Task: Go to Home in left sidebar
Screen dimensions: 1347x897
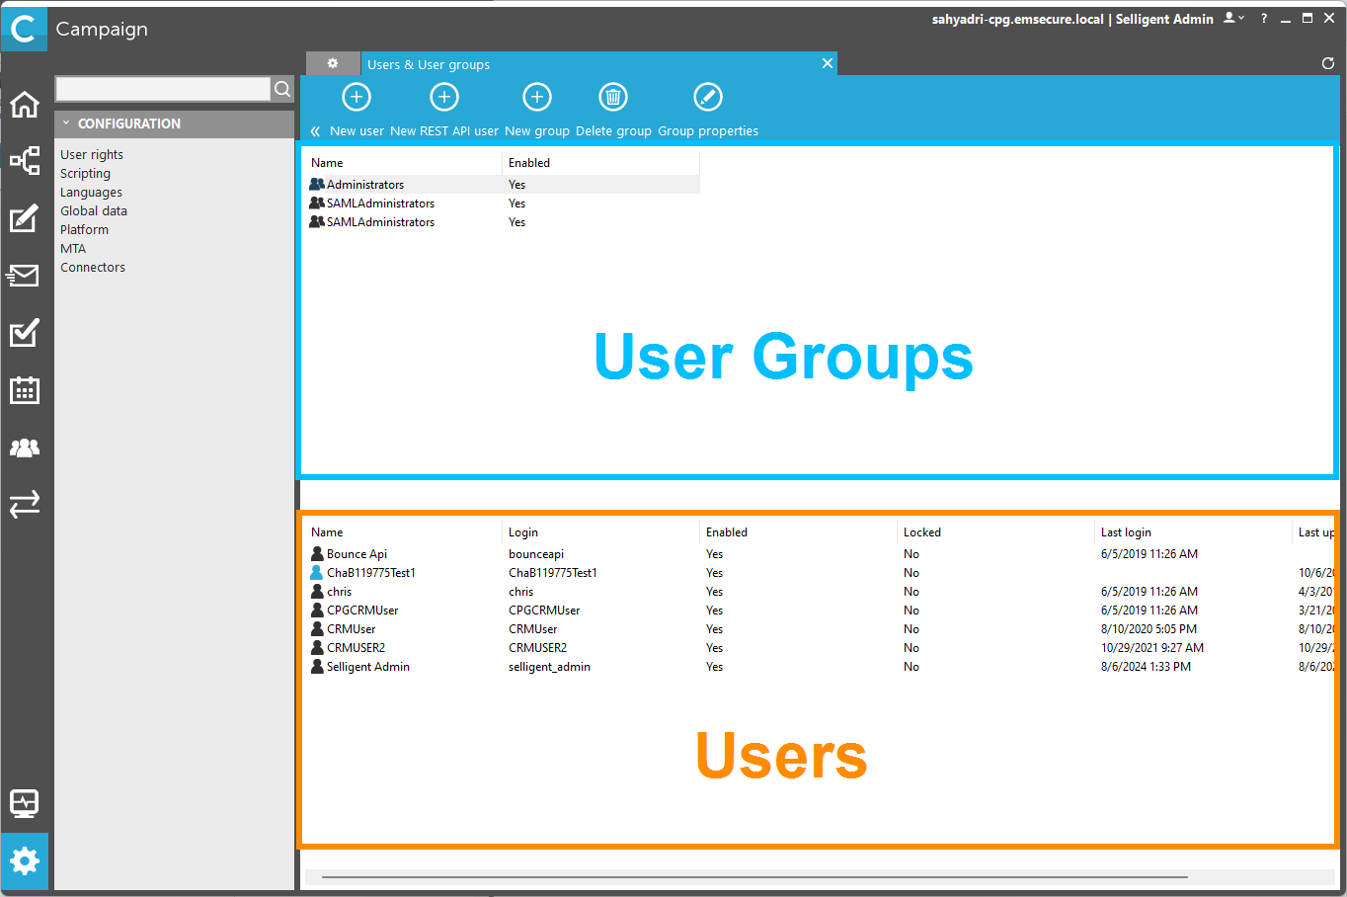Action: pyautogui.click(x=25, y=105)
